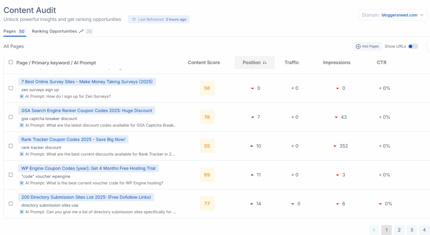The height and width of the screenshot is (235, 430).
Task: Click AI Prompt plus icon for Rank Tracker
Action: [21, 154]
